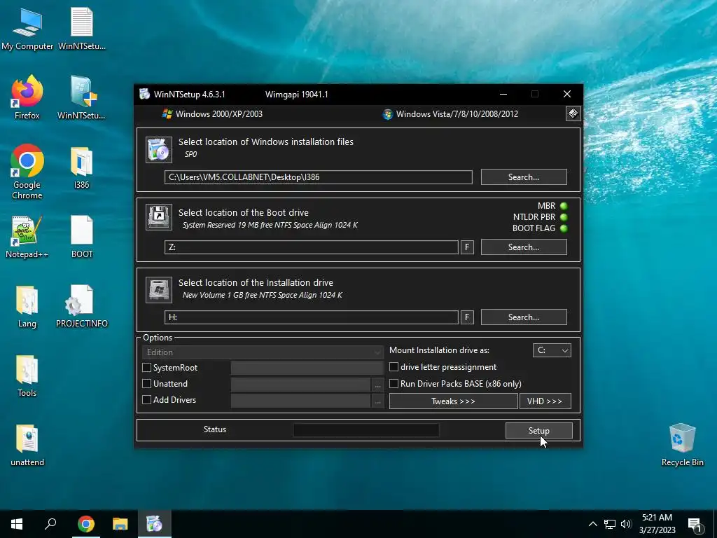This screenshot has width=717, height=538.
Task: Click Search for the Boot drive
Action: tap(524, 247)
